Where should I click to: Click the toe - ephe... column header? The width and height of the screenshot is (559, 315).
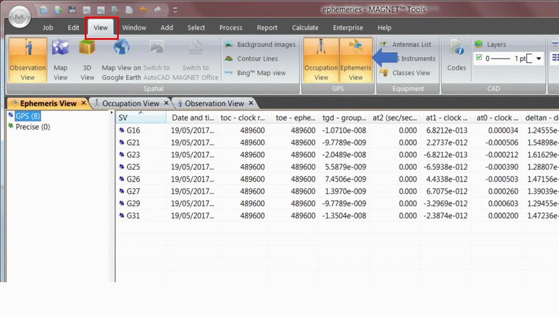click(x=293, y=118)
